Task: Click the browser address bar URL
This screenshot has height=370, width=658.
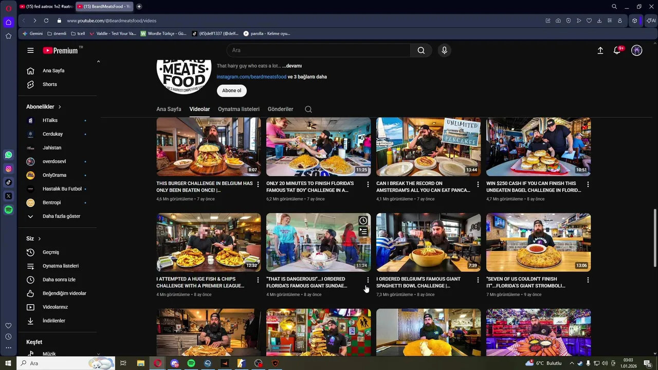Action: coord(112,21)
